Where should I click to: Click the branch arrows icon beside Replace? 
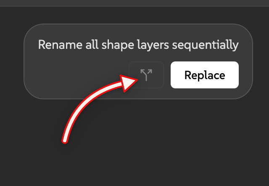[x=146, y=75]
